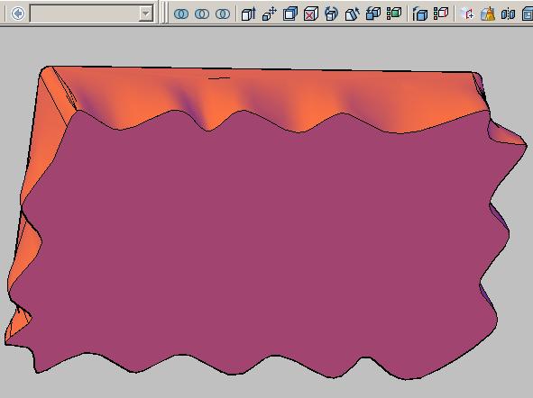Choose the Copy Edges tool
The width and height of the screenshot is (533, 398).
[419, 14]
